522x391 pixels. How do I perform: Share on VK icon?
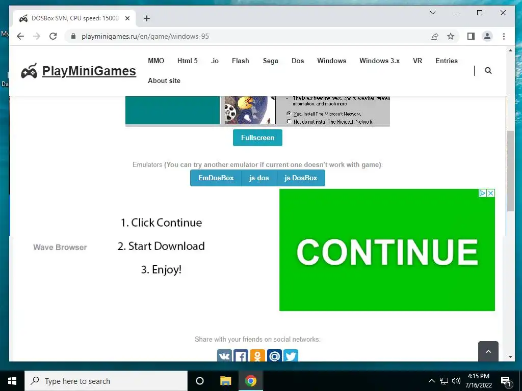(x=224, y=355)
